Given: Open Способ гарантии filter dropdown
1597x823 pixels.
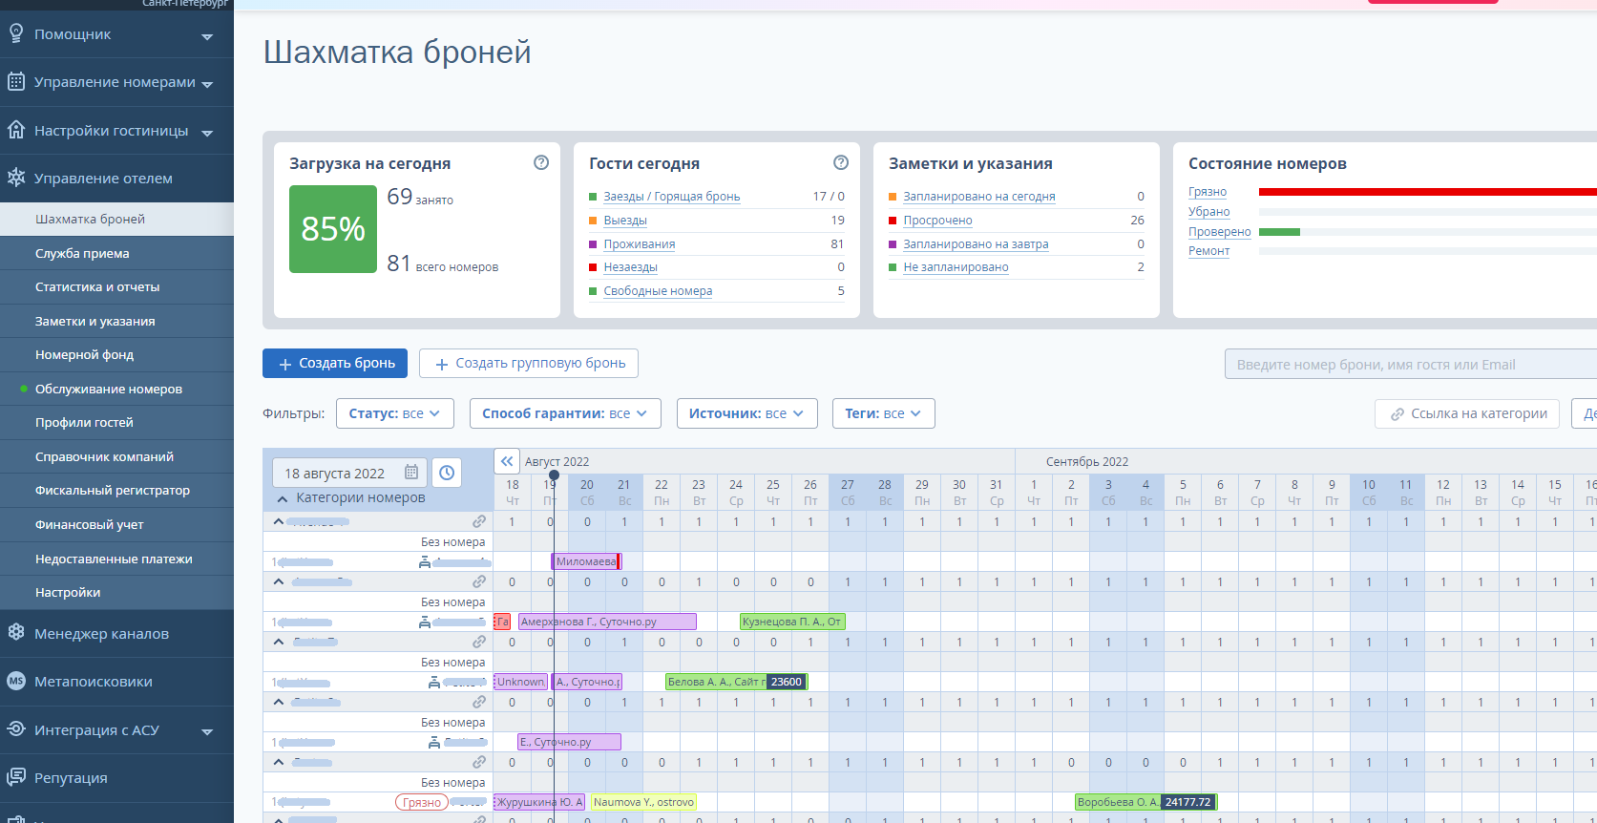Looking at the screenshot, I should (x=565, y=413).
